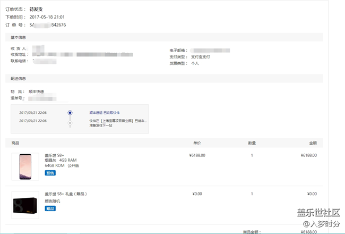The image size is (345, 234).
Task: Click the blue 预售 badge
Action: point(50,173)
